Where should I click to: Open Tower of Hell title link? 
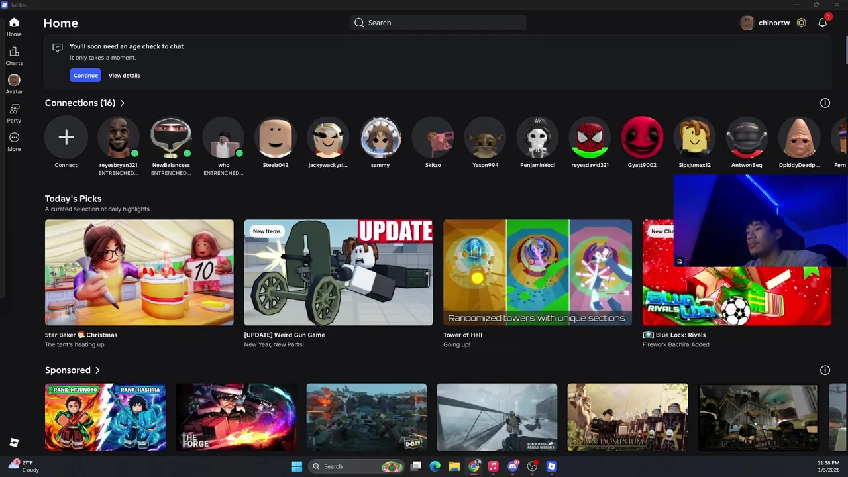(x=462, y=335)
